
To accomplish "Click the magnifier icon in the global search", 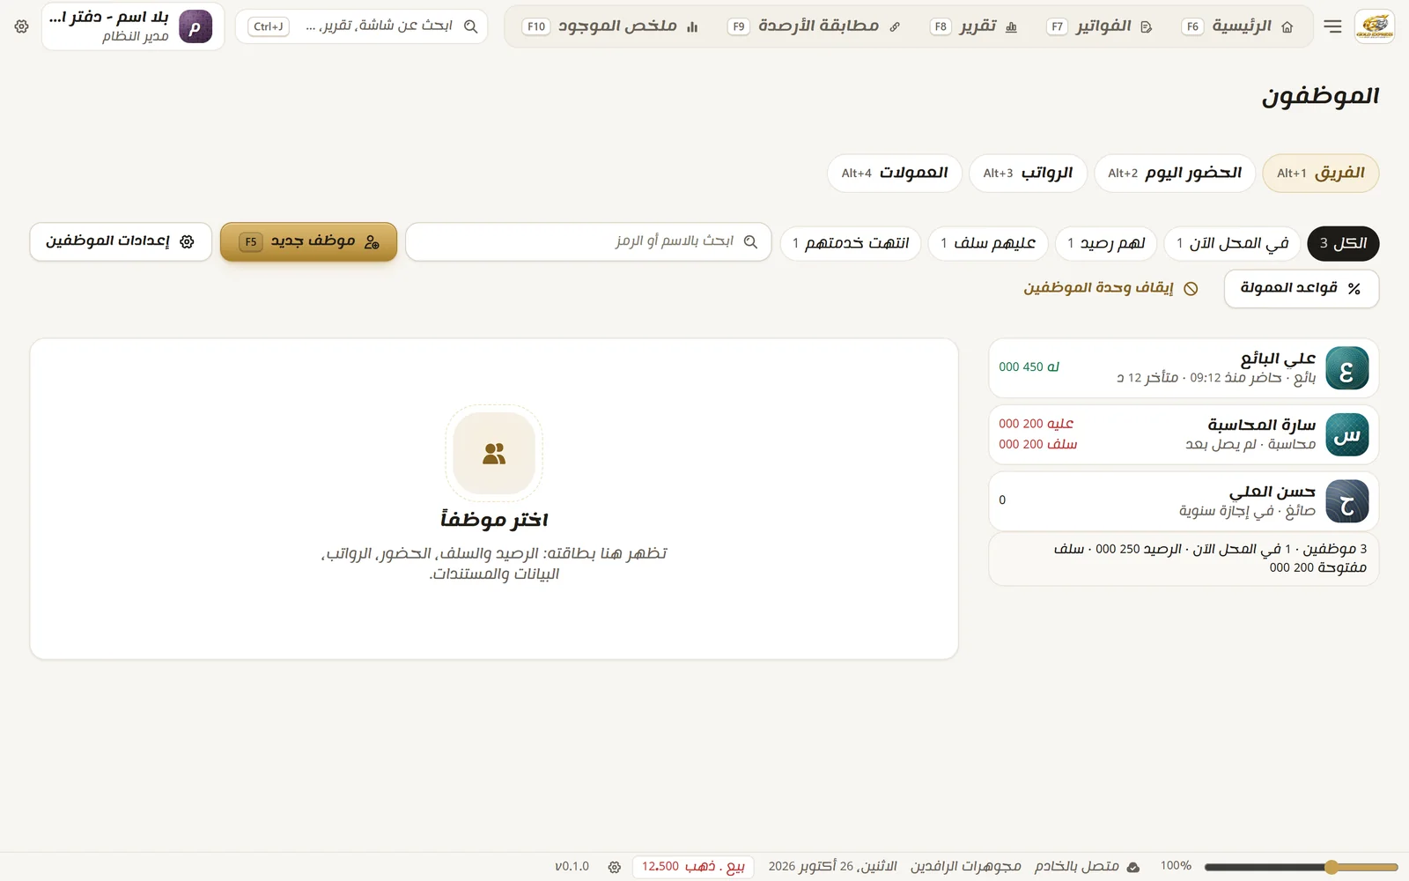I will (x=471, y=26).
